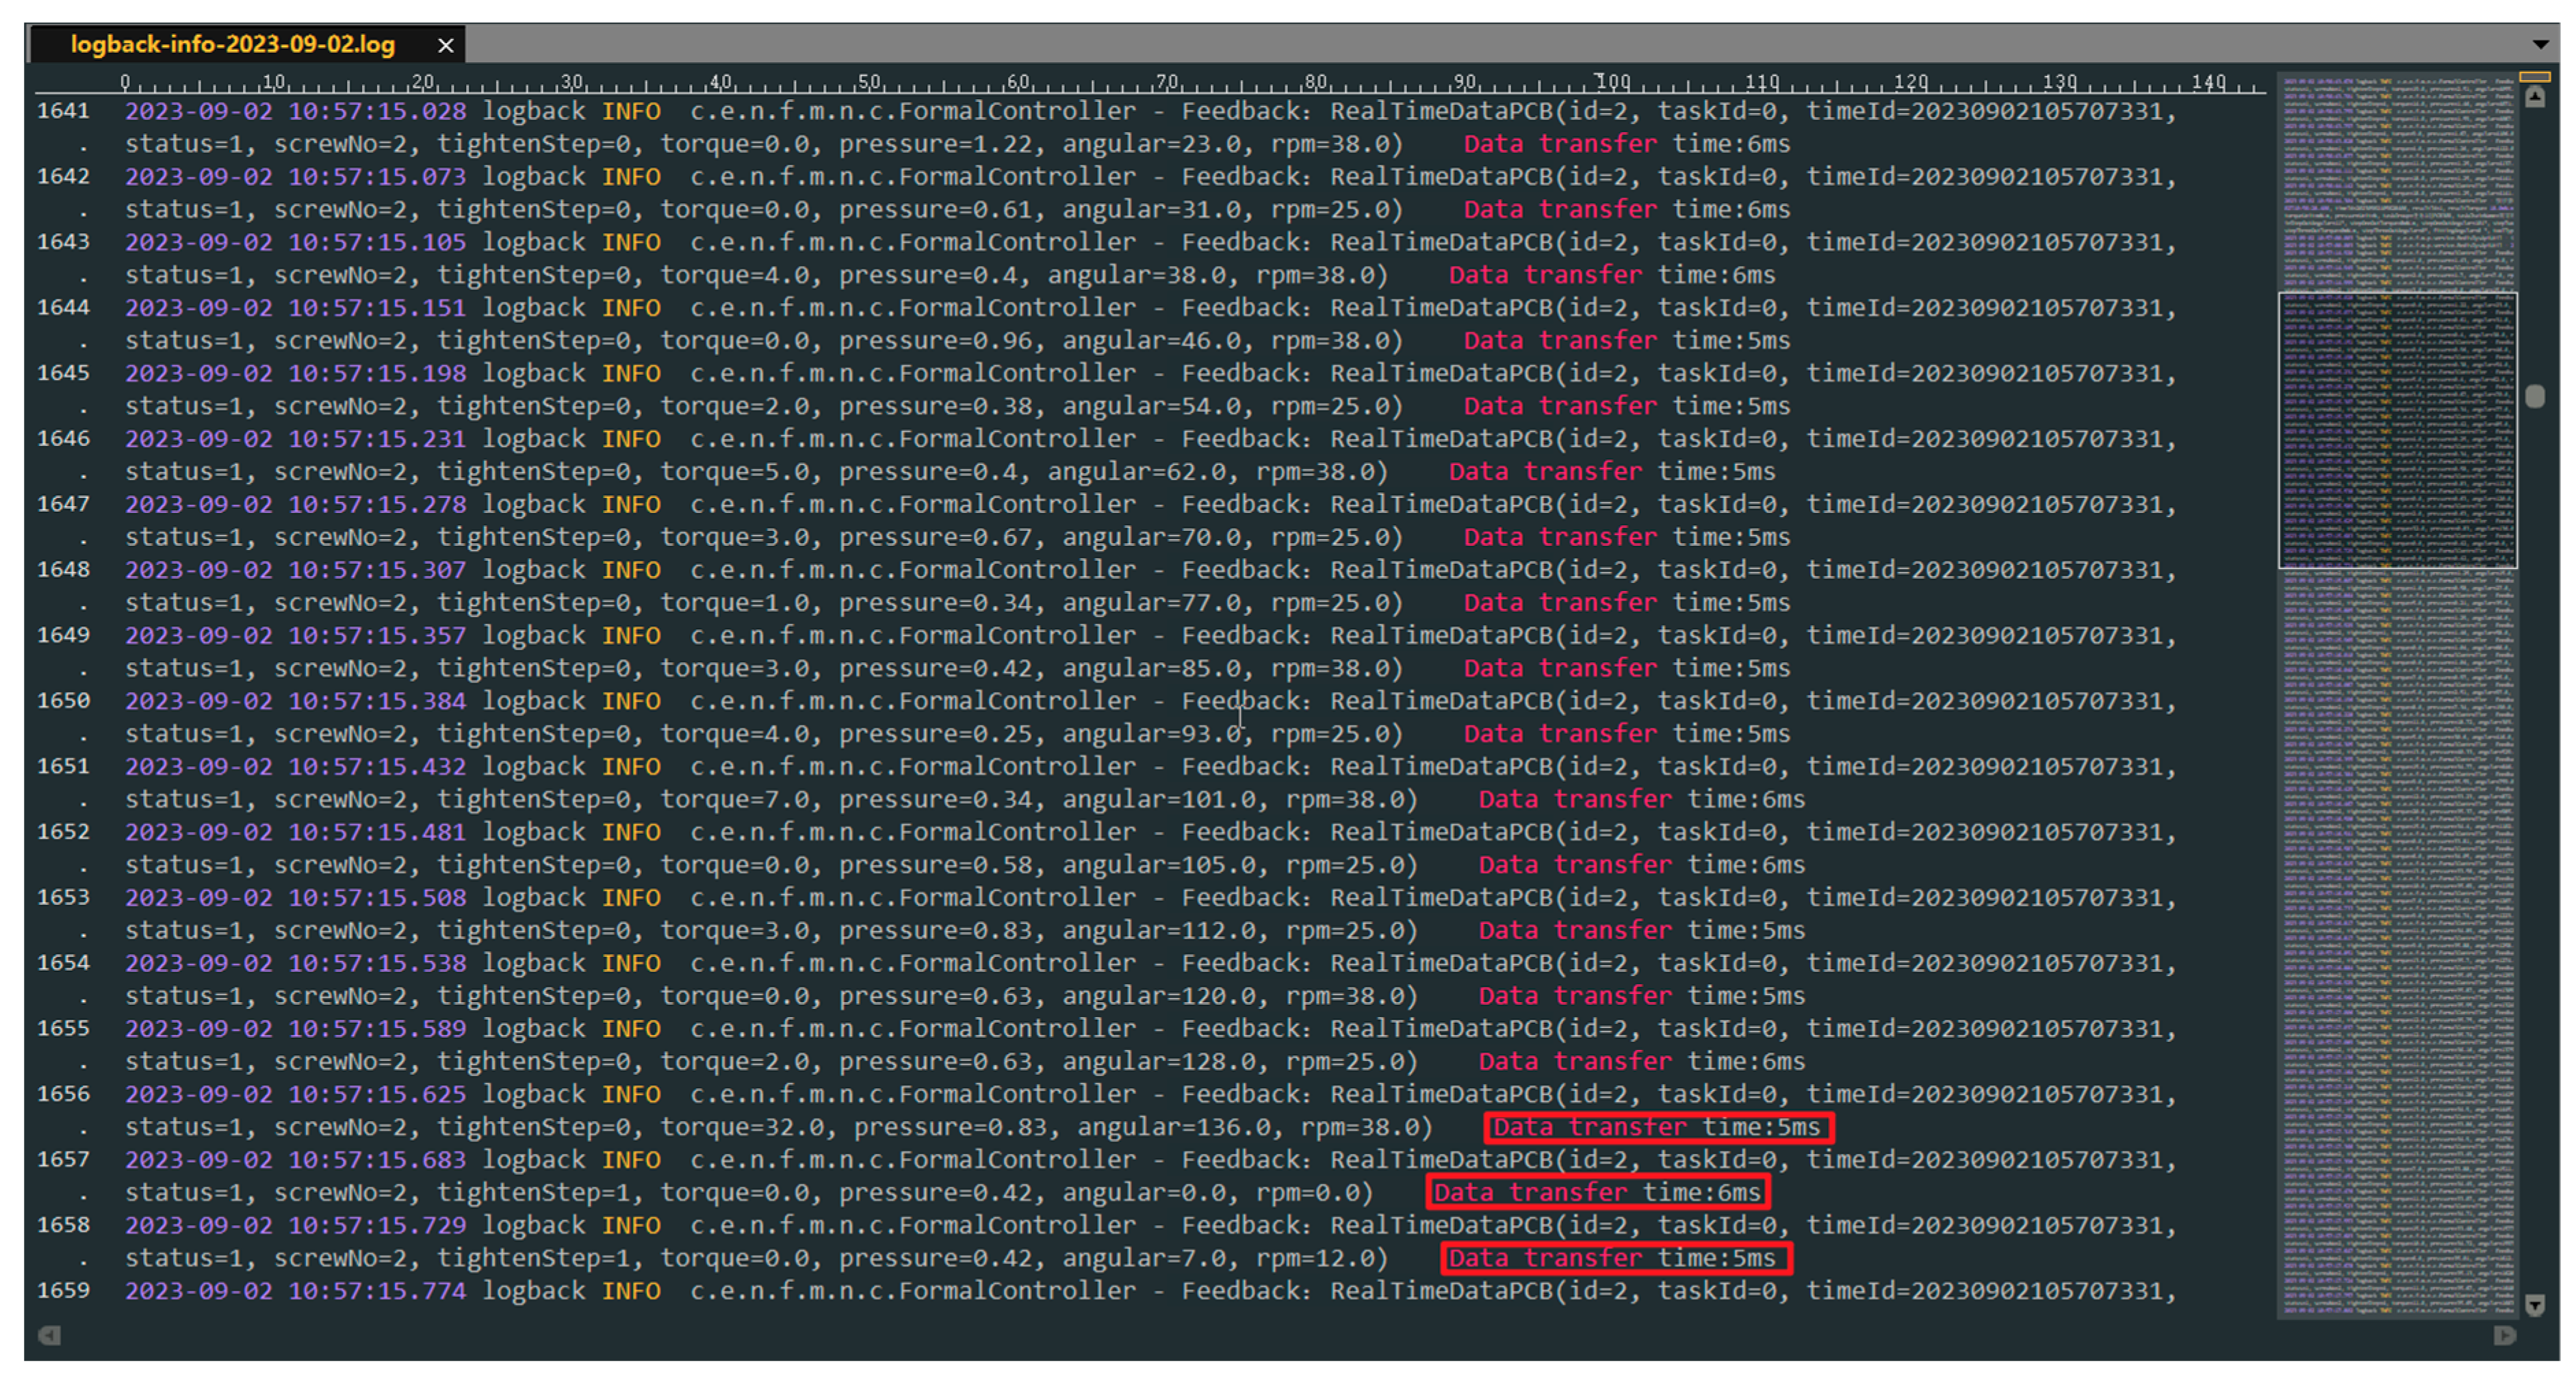Screen dimensions: 2576x1381
Task: Click timestamp 10:57:15.432 on line 1651
Action: pyautogui.click(x=377, y=767)
